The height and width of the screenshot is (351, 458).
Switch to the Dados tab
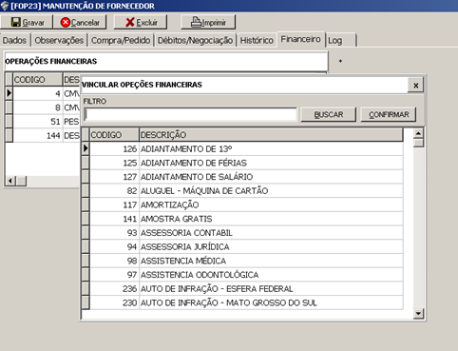point(14,40)
